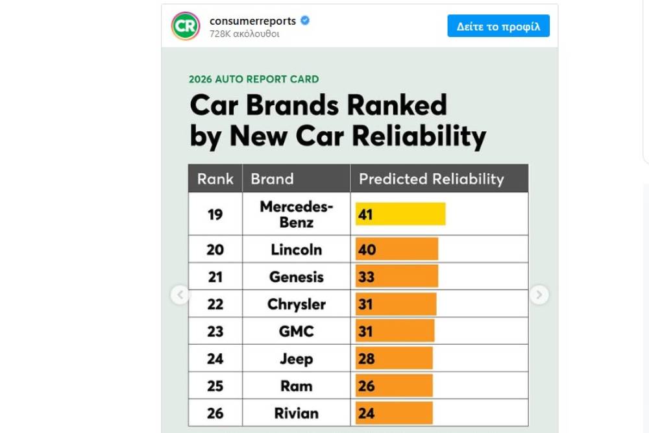Screen dimensions: 649x433
Task: Click the 2026 AUTO REPORT CARD label
Action: (x=254, y=79)
